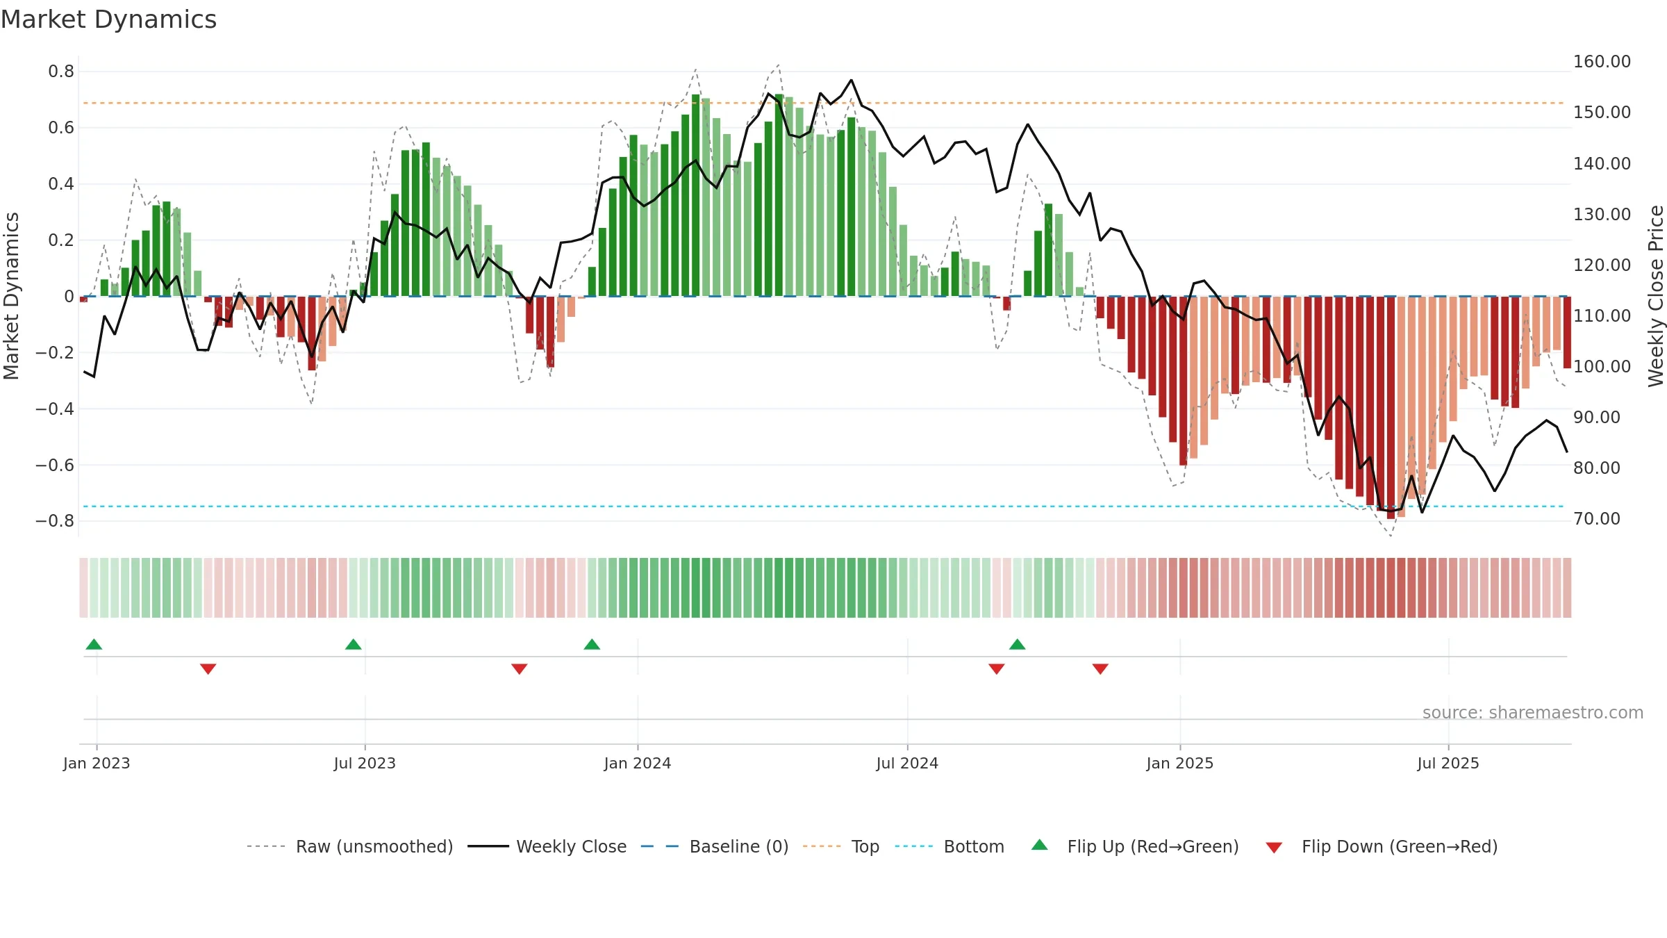Select the flip-down marker in autumn 2023
Image resolution: width=1667 pixels, height=938 pixels.
(x=520, y=669)
